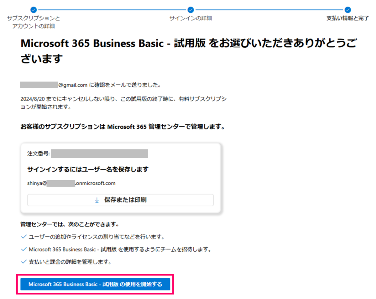Click the download arrow icon beside 保存または印刷

click(97, 200)
